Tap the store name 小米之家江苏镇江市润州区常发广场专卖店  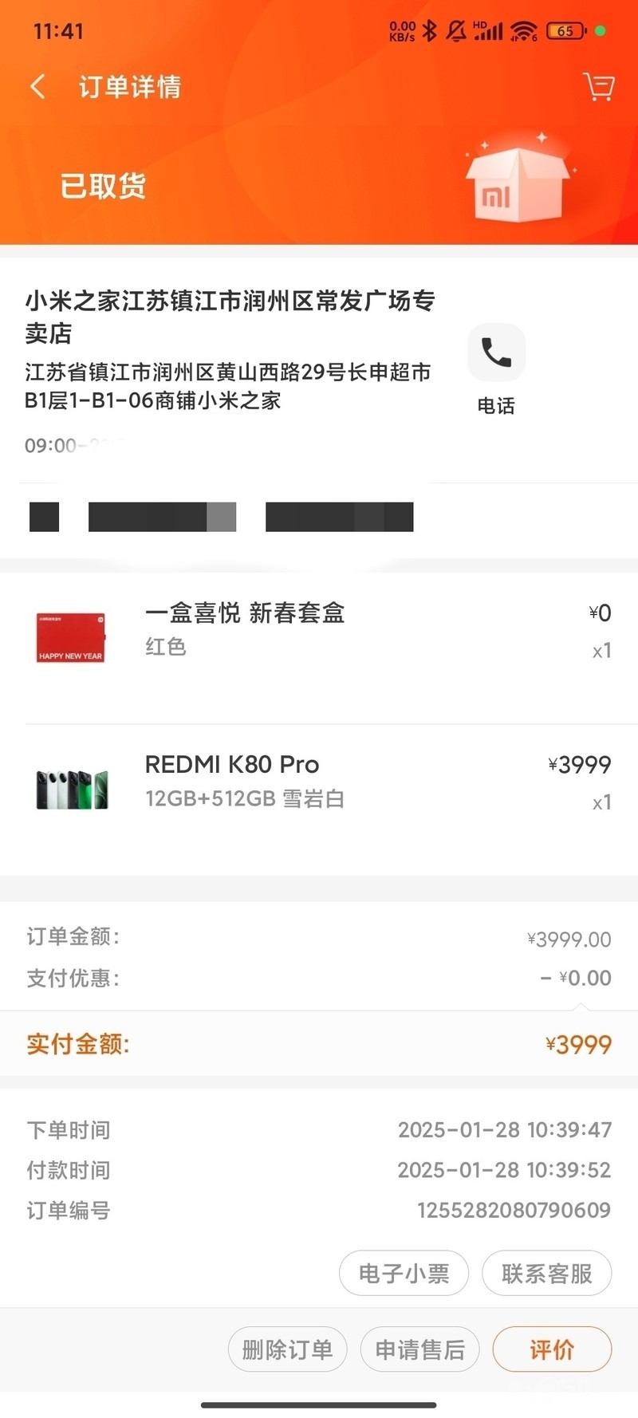[230, 316]
